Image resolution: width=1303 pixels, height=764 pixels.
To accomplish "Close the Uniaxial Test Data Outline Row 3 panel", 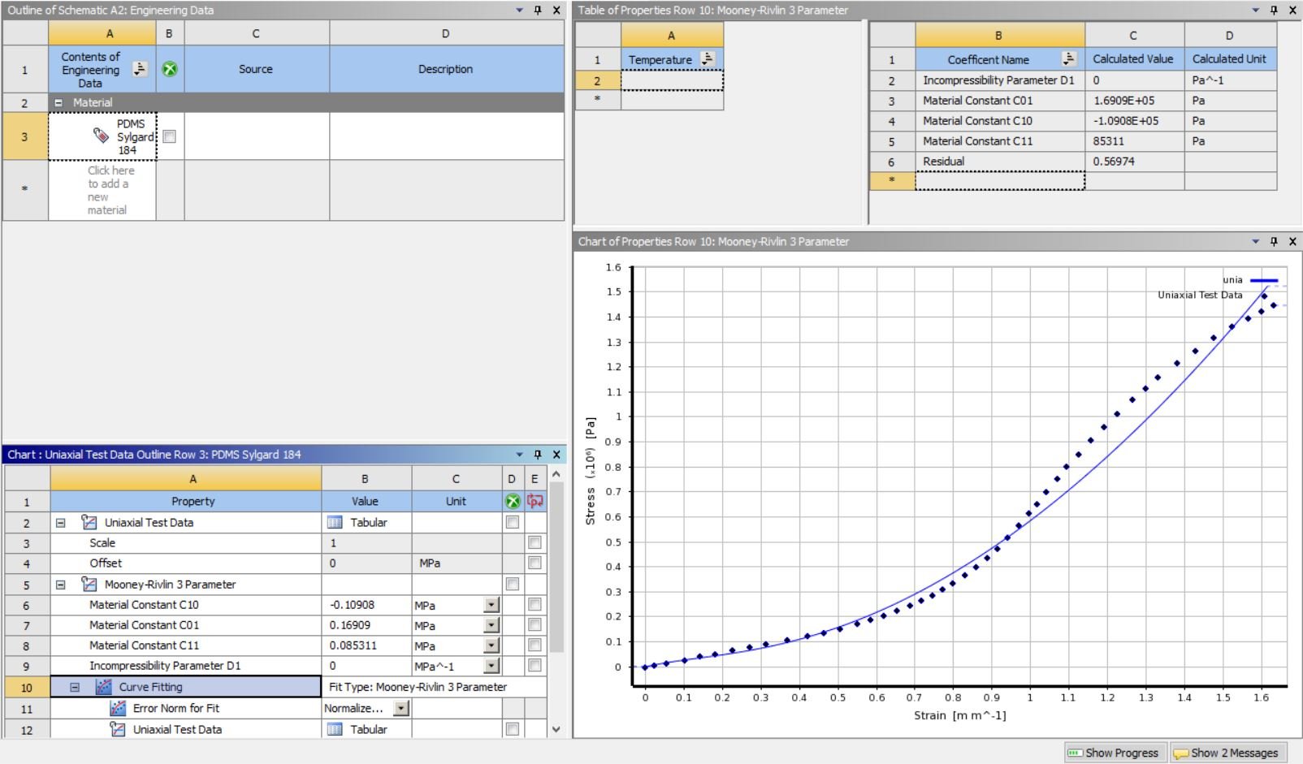I will tap(556, 455).
